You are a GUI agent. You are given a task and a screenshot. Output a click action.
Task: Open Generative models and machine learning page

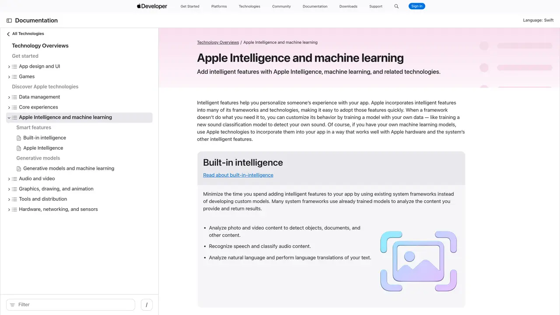tap(69, 168)
